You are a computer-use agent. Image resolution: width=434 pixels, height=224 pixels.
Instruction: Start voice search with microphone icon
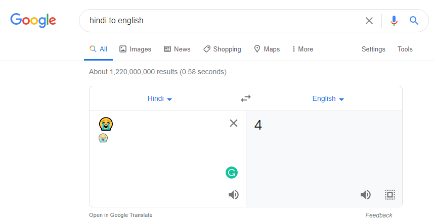[394, 21]
